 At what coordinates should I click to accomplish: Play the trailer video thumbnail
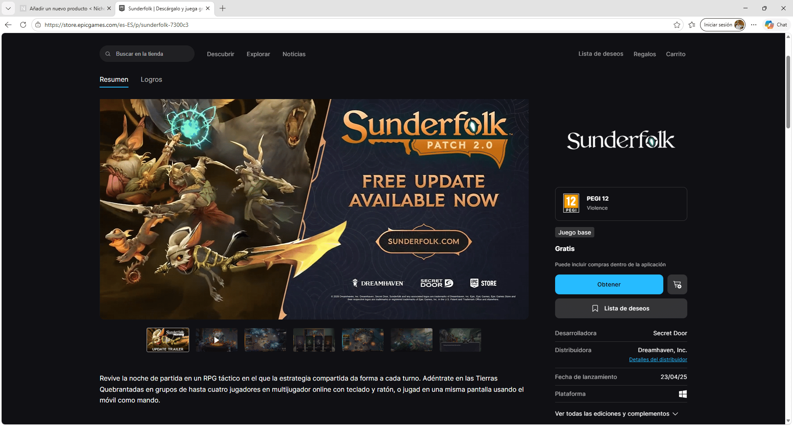[216, 340]
